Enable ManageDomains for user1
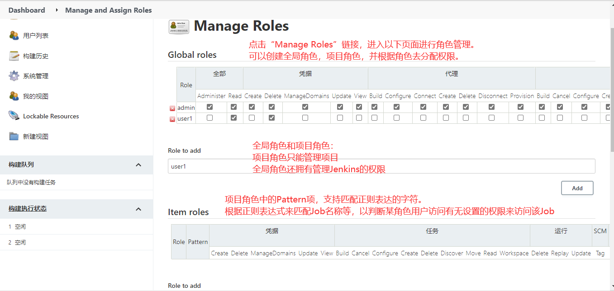614x291 pixels. point(305,117)
